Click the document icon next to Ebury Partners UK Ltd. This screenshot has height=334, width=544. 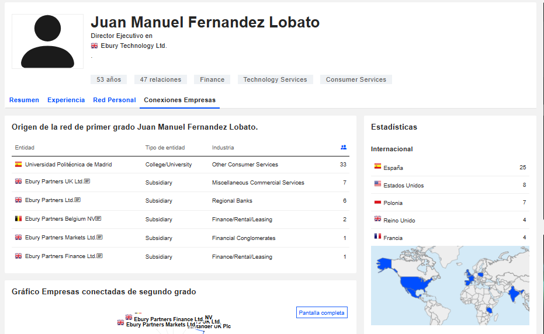tap(87, 182)
